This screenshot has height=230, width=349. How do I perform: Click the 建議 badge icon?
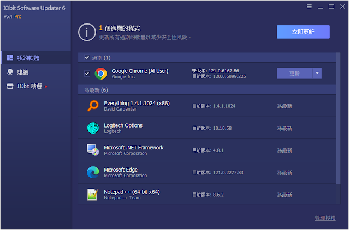pyautogui.click(x=10, y=72)
